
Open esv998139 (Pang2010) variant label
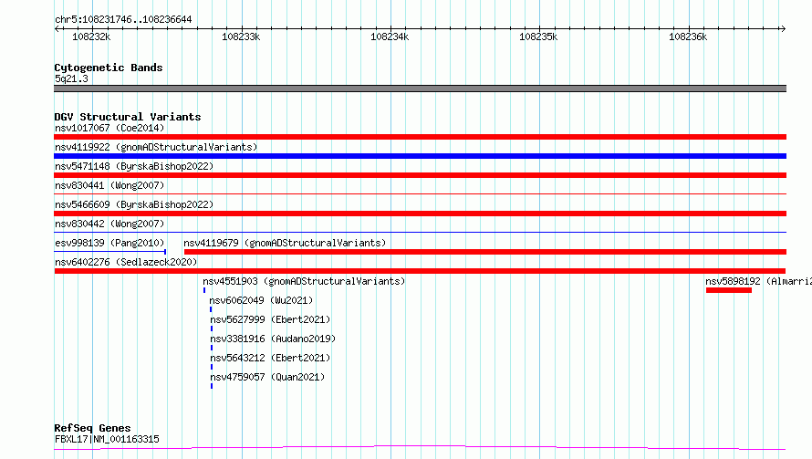pyautogui.click(x=109, y=243)
